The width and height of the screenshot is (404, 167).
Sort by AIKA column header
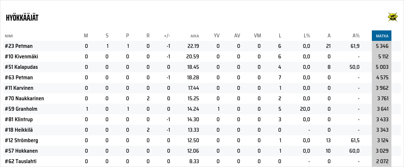tap(195, 36)
